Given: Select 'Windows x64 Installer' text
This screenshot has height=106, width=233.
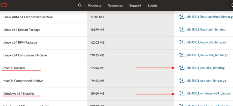Looking at the screenshot, I should (x=19, y=94).
